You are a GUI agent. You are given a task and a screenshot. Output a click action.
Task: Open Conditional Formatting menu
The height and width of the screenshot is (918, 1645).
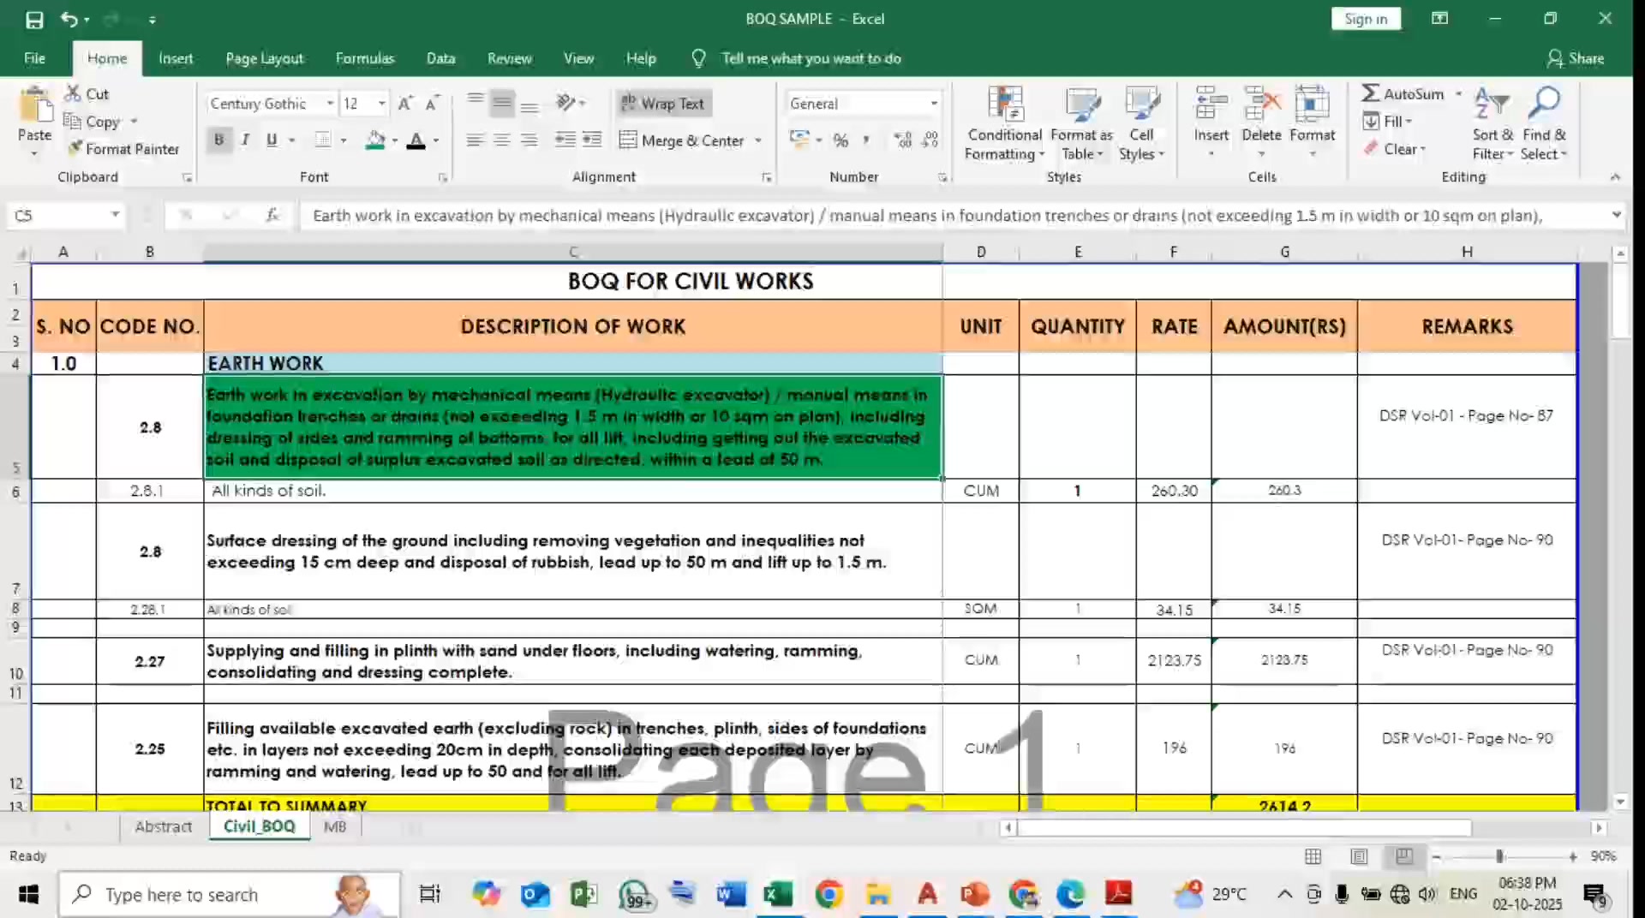(x=1005, y=124)
